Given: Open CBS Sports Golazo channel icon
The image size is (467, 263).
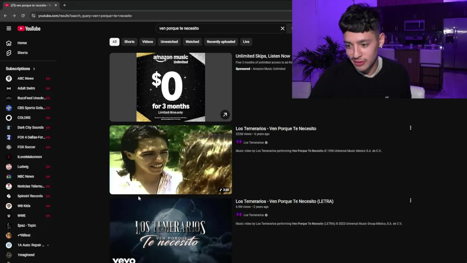Looking at the screenshot, I should point(9,108).
